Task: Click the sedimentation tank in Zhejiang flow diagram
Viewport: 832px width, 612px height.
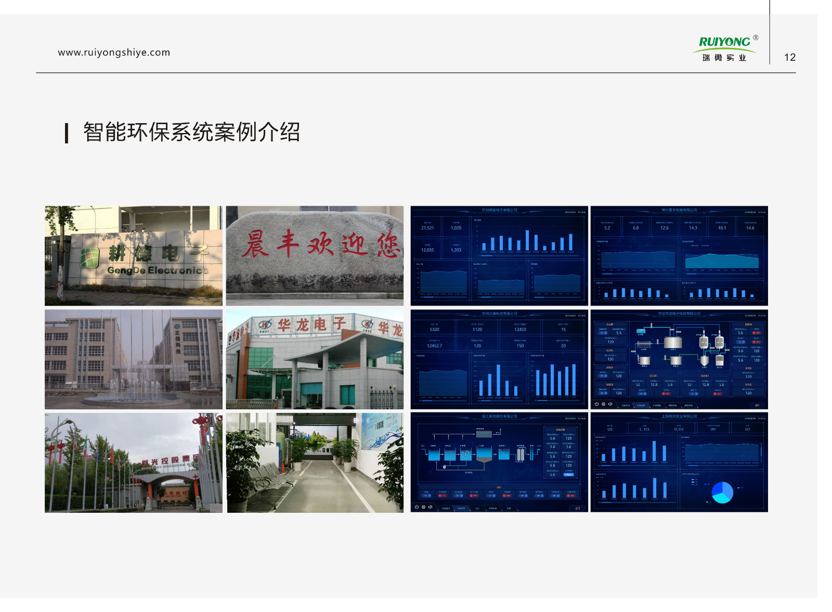Action: (484, 455)
